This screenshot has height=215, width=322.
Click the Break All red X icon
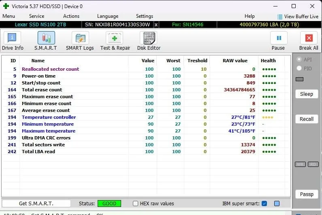pos(309,38)
